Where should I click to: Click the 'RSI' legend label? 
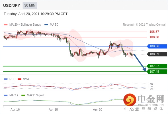point(12,79)
